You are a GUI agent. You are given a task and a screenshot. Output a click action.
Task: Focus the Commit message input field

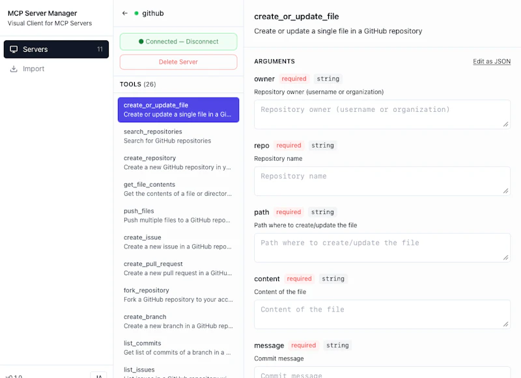point(382,372)
